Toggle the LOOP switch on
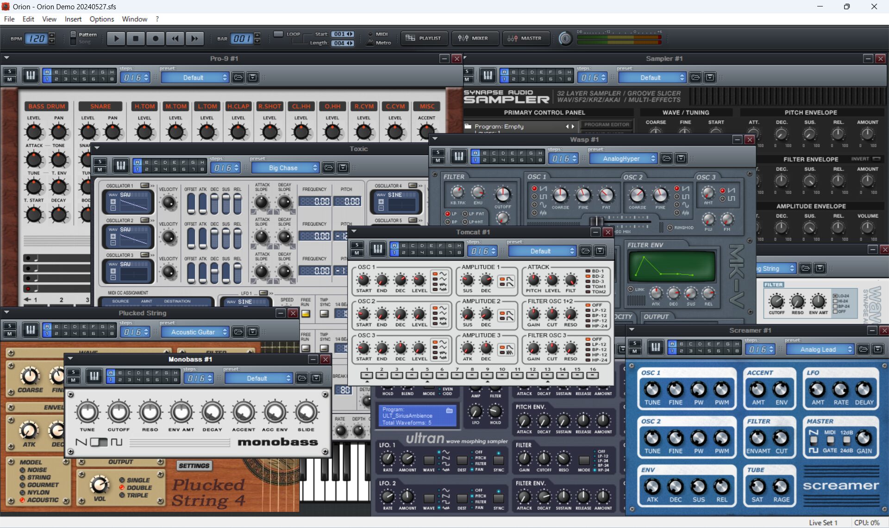Screen dimensions: 889x528 278,34
